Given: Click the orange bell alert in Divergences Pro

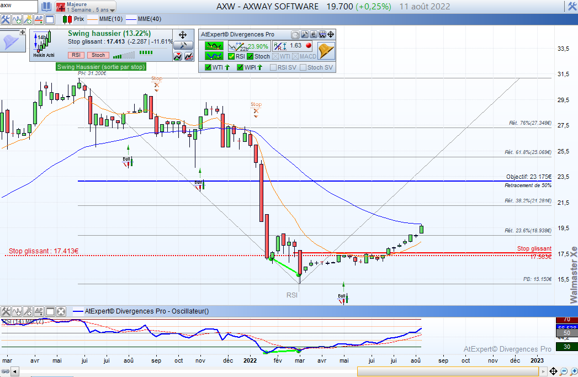Looking at the screenshot, I should coord(326,50).
